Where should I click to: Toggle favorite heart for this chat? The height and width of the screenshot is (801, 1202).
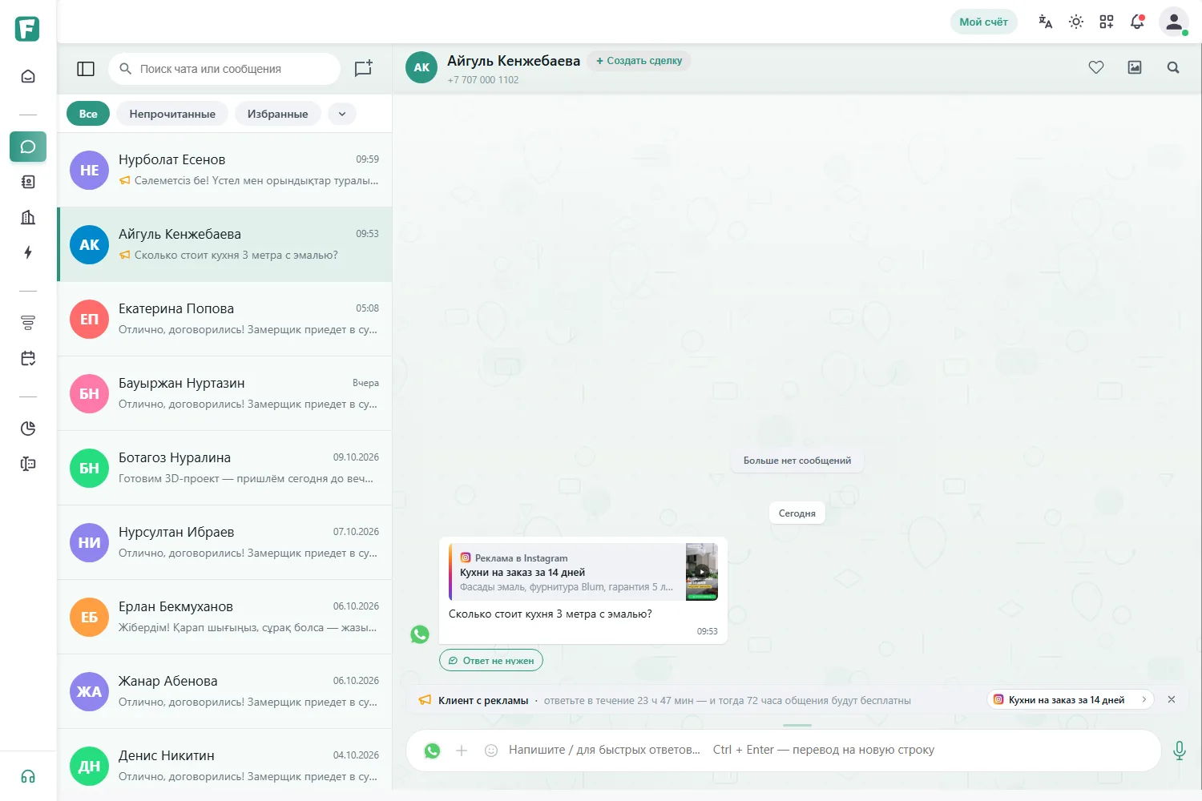1096,67
